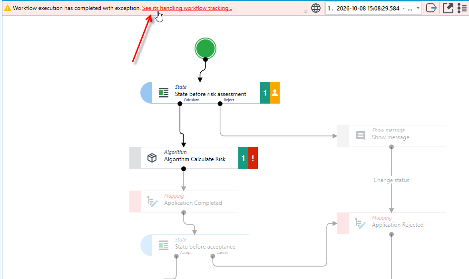
Task: Select the 'State before acceptance' node label
Action: 205,247
